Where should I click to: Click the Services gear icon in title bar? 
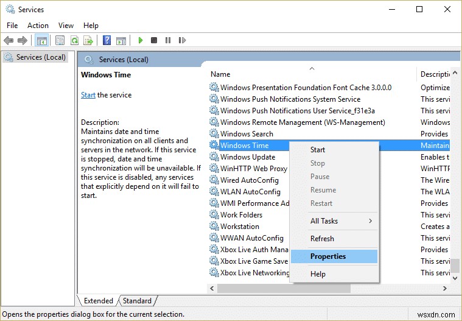pos(10,9)
